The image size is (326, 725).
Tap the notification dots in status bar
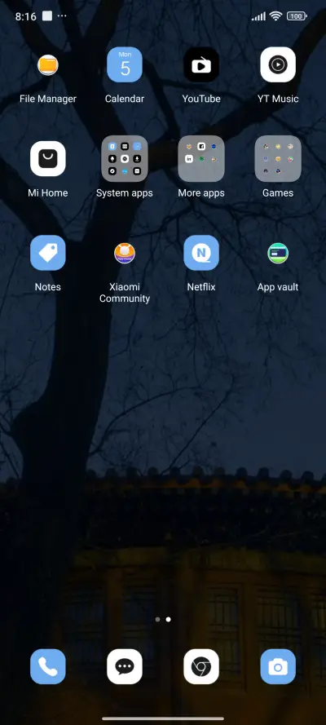(x=62, y=15)
